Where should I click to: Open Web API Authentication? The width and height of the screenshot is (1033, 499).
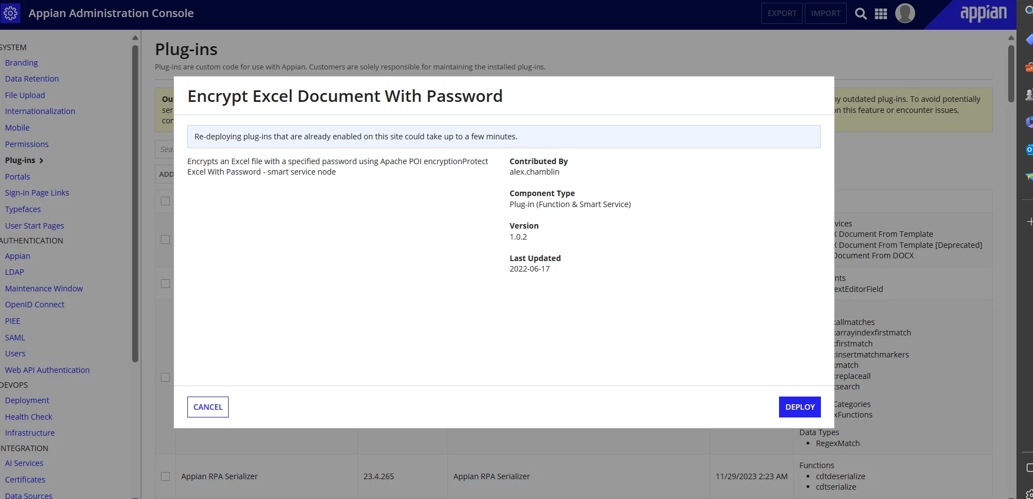coord(47,370)
